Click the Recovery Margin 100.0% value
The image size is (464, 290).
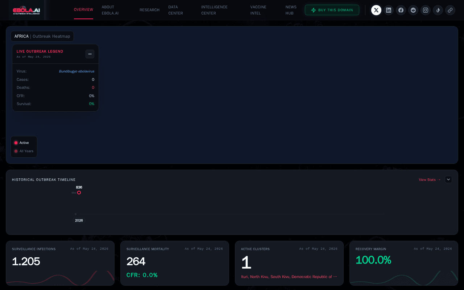373,260
